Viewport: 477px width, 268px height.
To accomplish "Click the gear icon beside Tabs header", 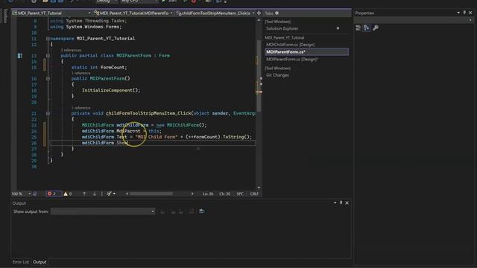I will [x=277, y=13].
